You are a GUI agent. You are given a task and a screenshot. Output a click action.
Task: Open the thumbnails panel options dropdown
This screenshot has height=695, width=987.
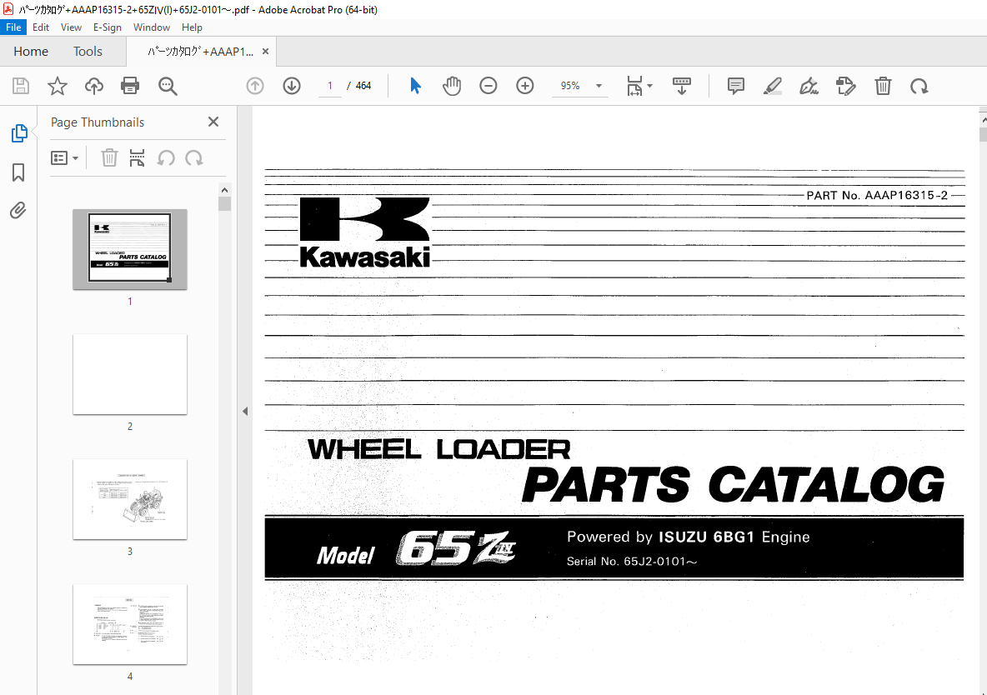click(64, 158)
